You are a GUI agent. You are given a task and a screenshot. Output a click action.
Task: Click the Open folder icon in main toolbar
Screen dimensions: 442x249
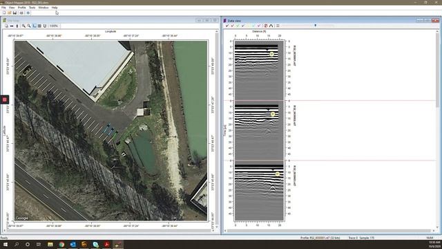9,13
